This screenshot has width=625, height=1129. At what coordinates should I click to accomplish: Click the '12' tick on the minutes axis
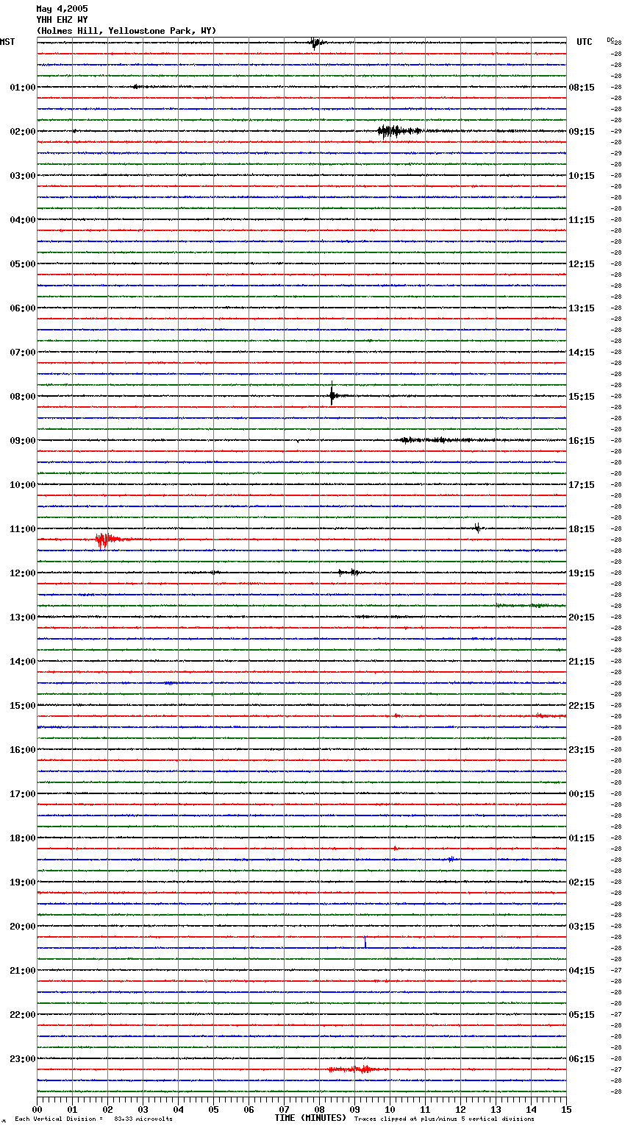coord(460,1109)
